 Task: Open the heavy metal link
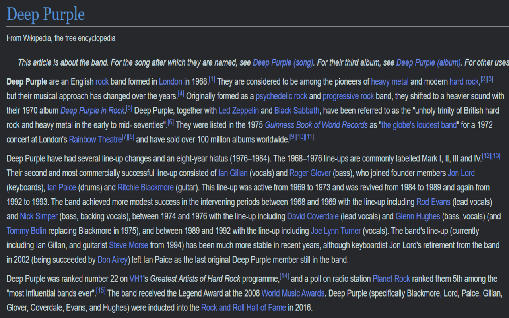click(389, 81)
